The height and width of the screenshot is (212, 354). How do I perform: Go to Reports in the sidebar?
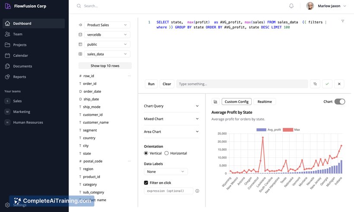[x=19, y=77]
